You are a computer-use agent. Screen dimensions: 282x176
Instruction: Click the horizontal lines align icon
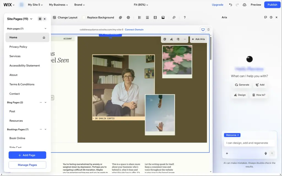click(147, 17)
